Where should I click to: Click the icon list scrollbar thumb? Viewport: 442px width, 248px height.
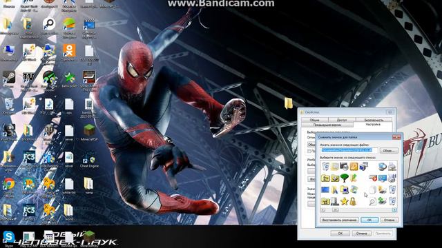(335, 210)
